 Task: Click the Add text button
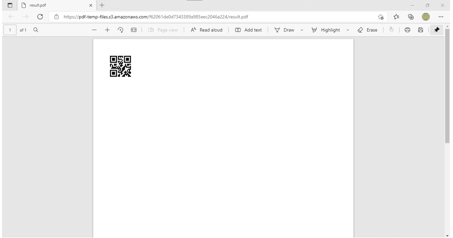click(248, 30)
